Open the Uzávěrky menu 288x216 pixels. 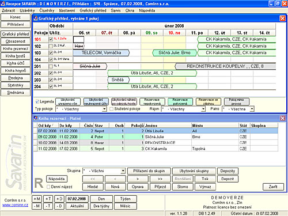click(x=27, y=10)
